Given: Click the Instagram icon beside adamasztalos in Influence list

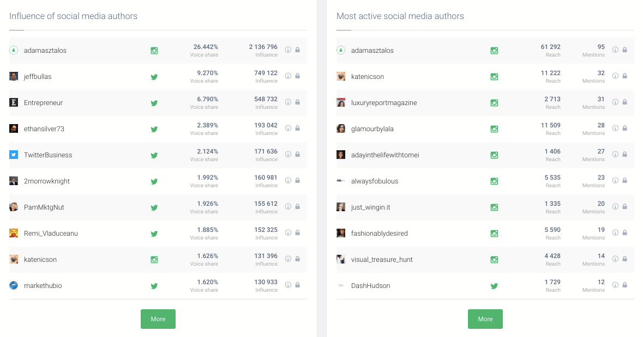Looking at the screenshot, I should point(154,51).
